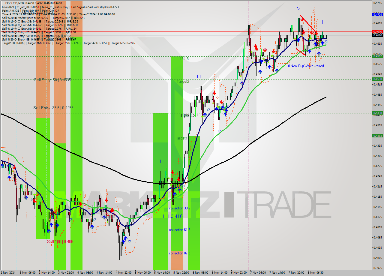Click the 'Sell Entry -23.6 | 0.4453' label

pyautogui.click(x=53, y=108)
